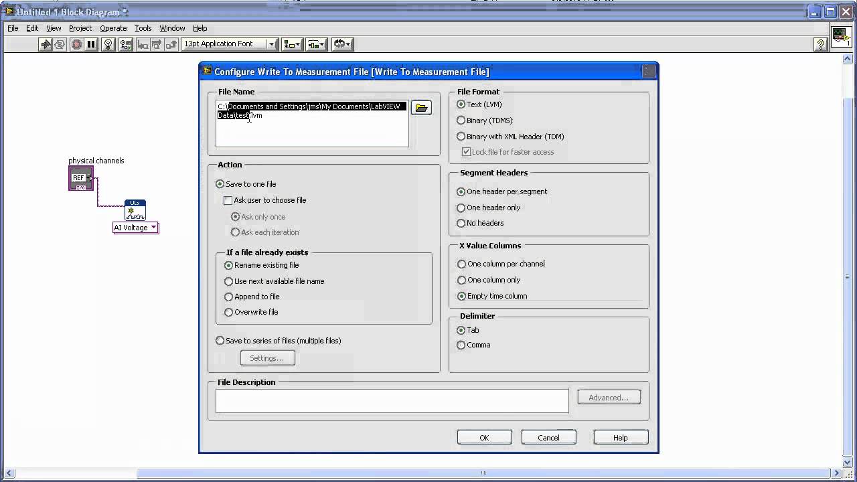The width and height of the screenshot is (857, 482).
Task: Select No headers option
Action: [480, 223]
